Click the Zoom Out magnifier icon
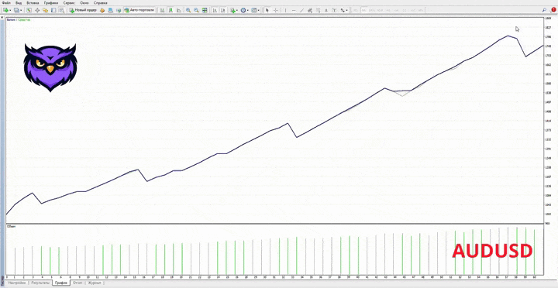 pyautogui.click(x=196, y=10)
